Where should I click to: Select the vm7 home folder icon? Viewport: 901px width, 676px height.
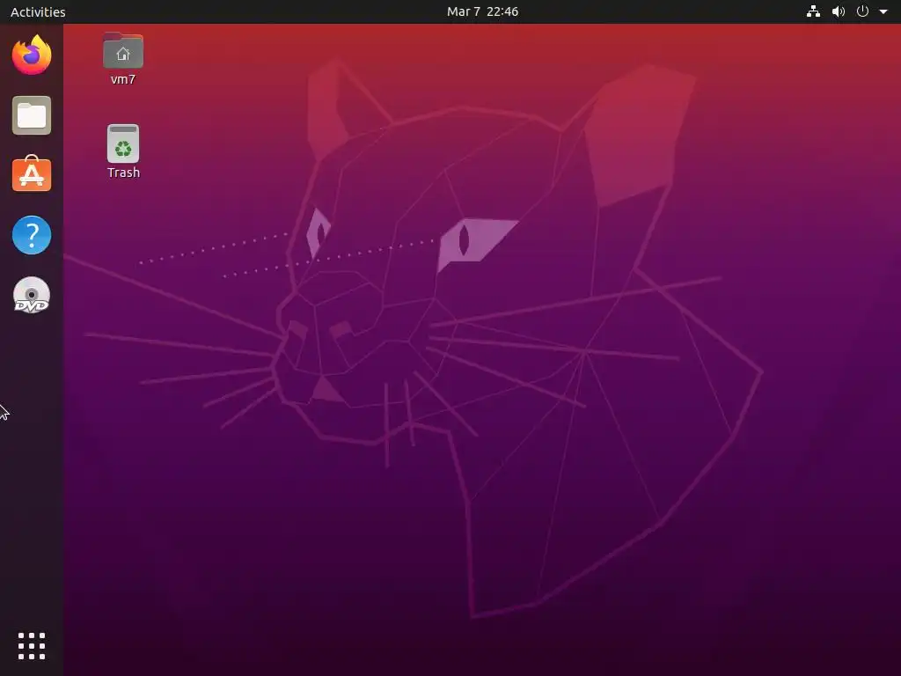(123, 50)
